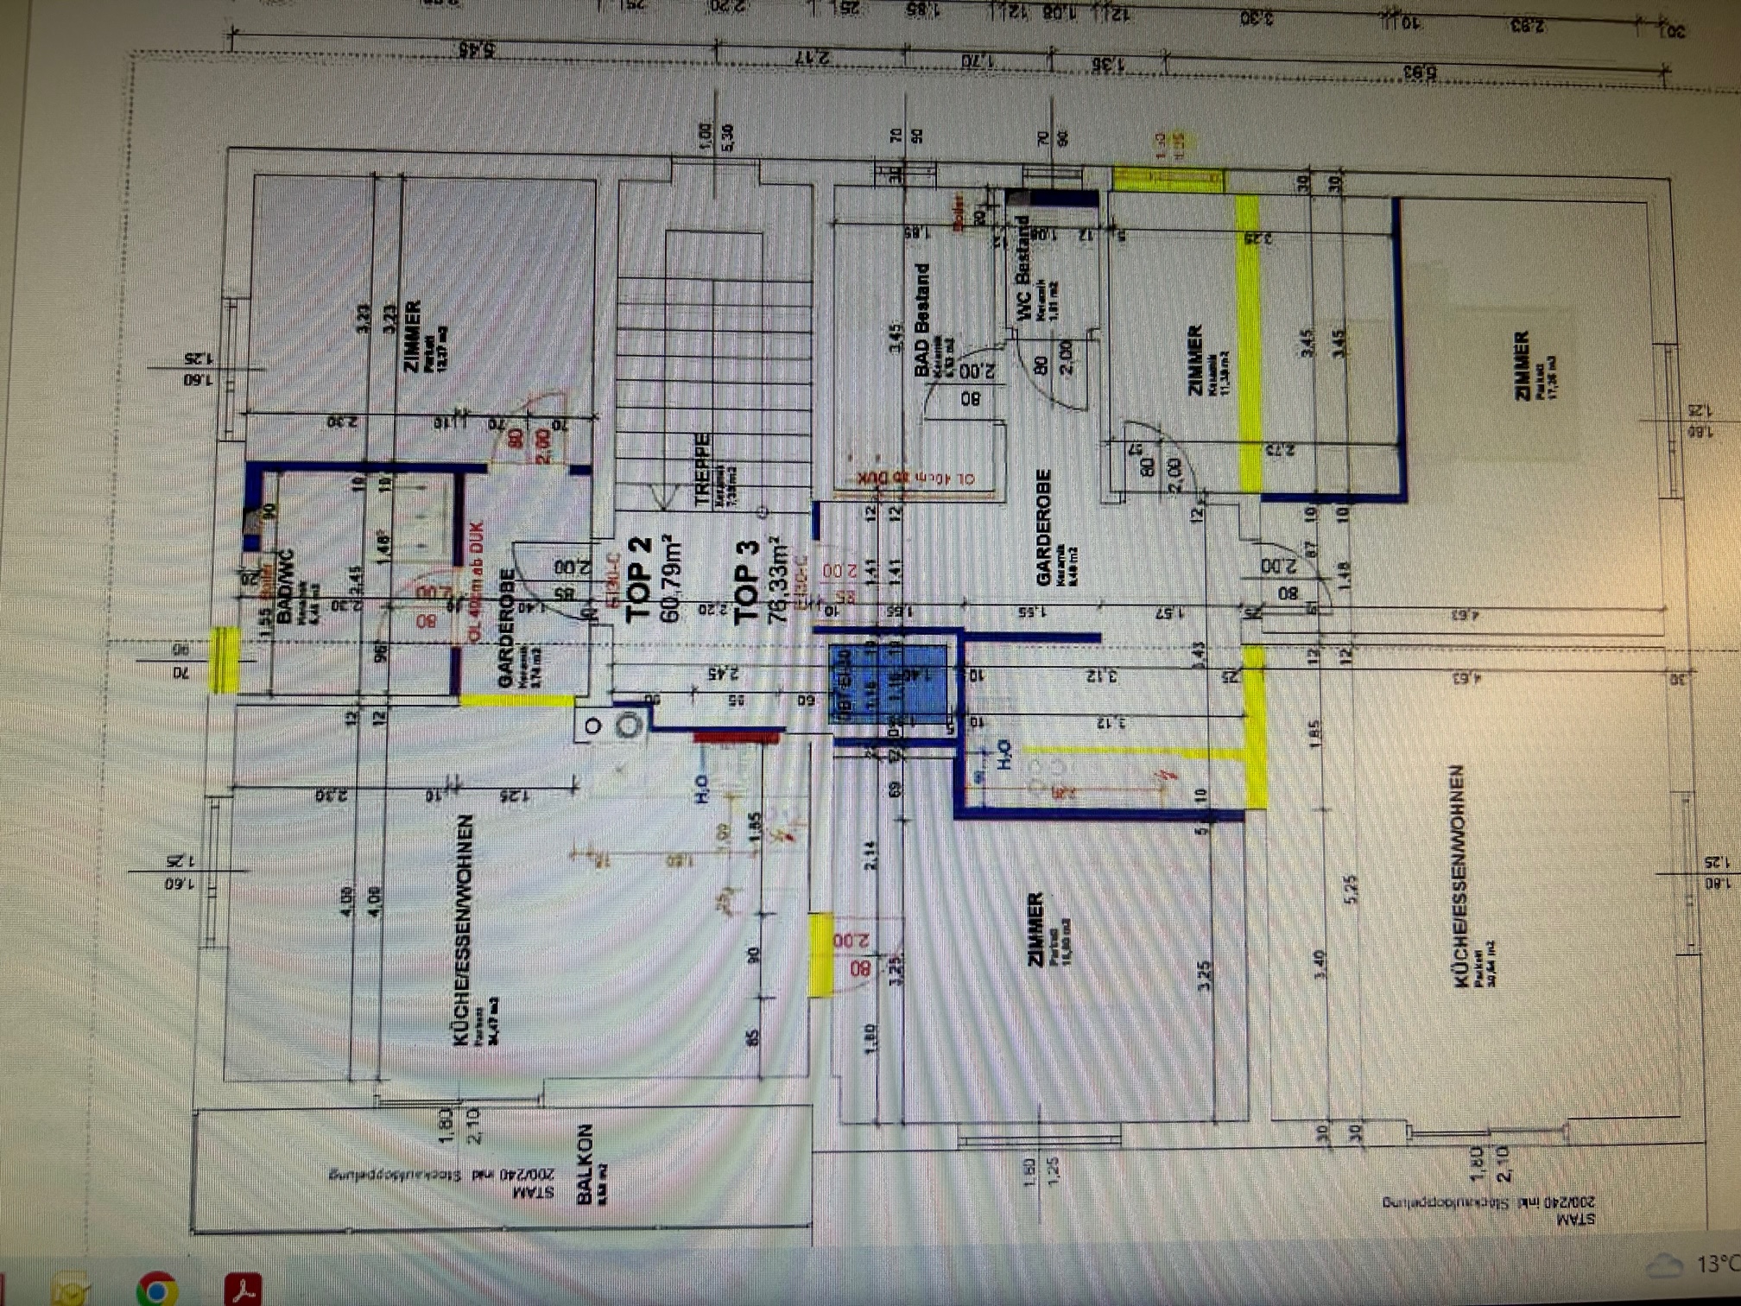This screenshot has width=1741, height=1306.
Task: Click the blue shaft rectangle in the plan
Action: pyautogui.click(x=888, y=684)
